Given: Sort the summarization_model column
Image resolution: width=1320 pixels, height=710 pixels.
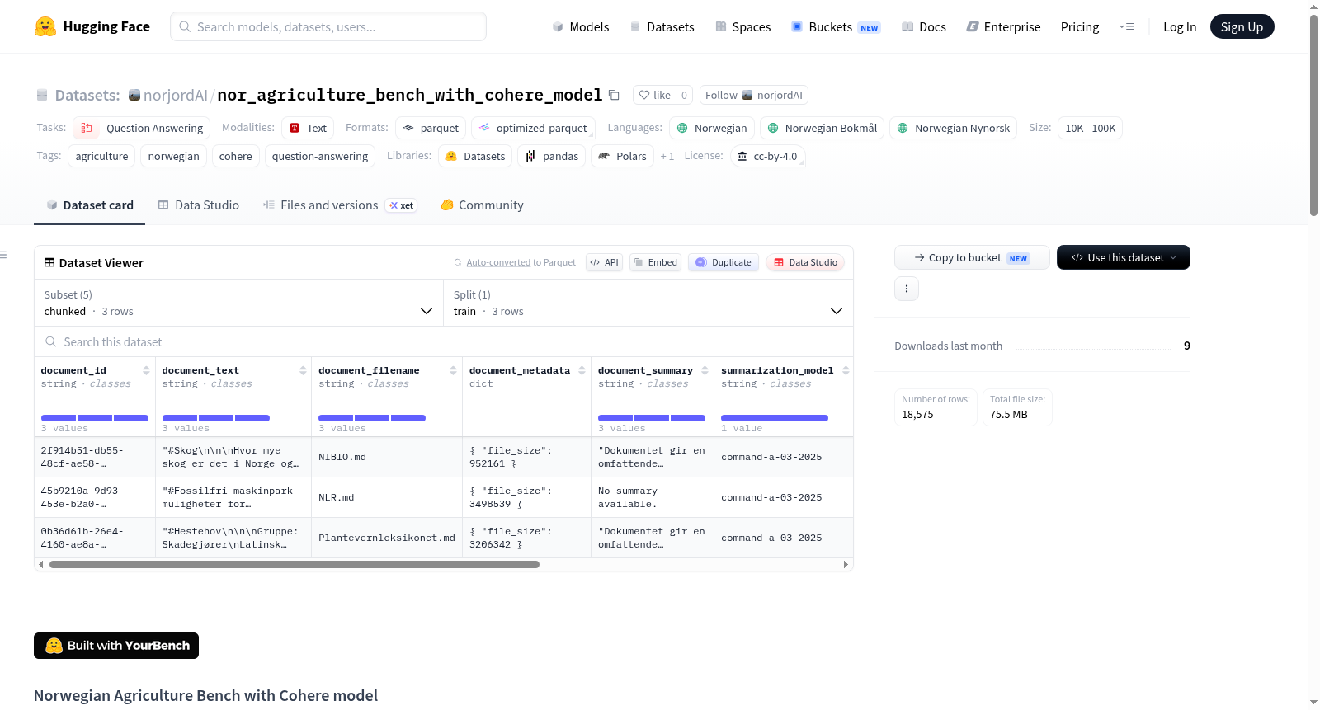Looking at the screenshot, I should [x=846, y=370].
